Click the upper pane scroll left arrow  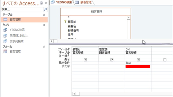(52, 41)
